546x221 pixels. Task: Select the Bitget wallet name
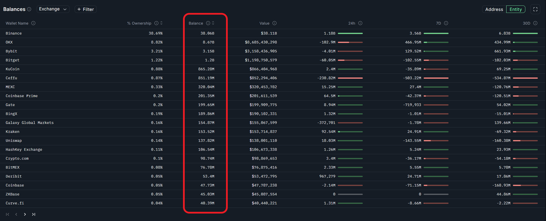[12, 60]
